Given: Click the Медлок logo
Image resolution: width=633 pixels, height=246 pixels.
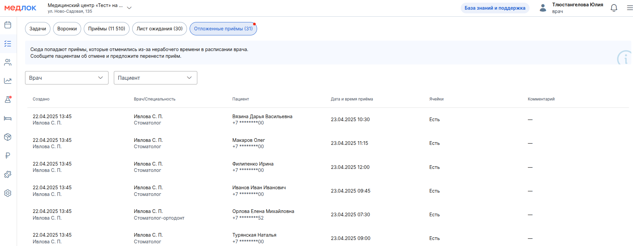Looking at the screenshot, I should 20,8.
